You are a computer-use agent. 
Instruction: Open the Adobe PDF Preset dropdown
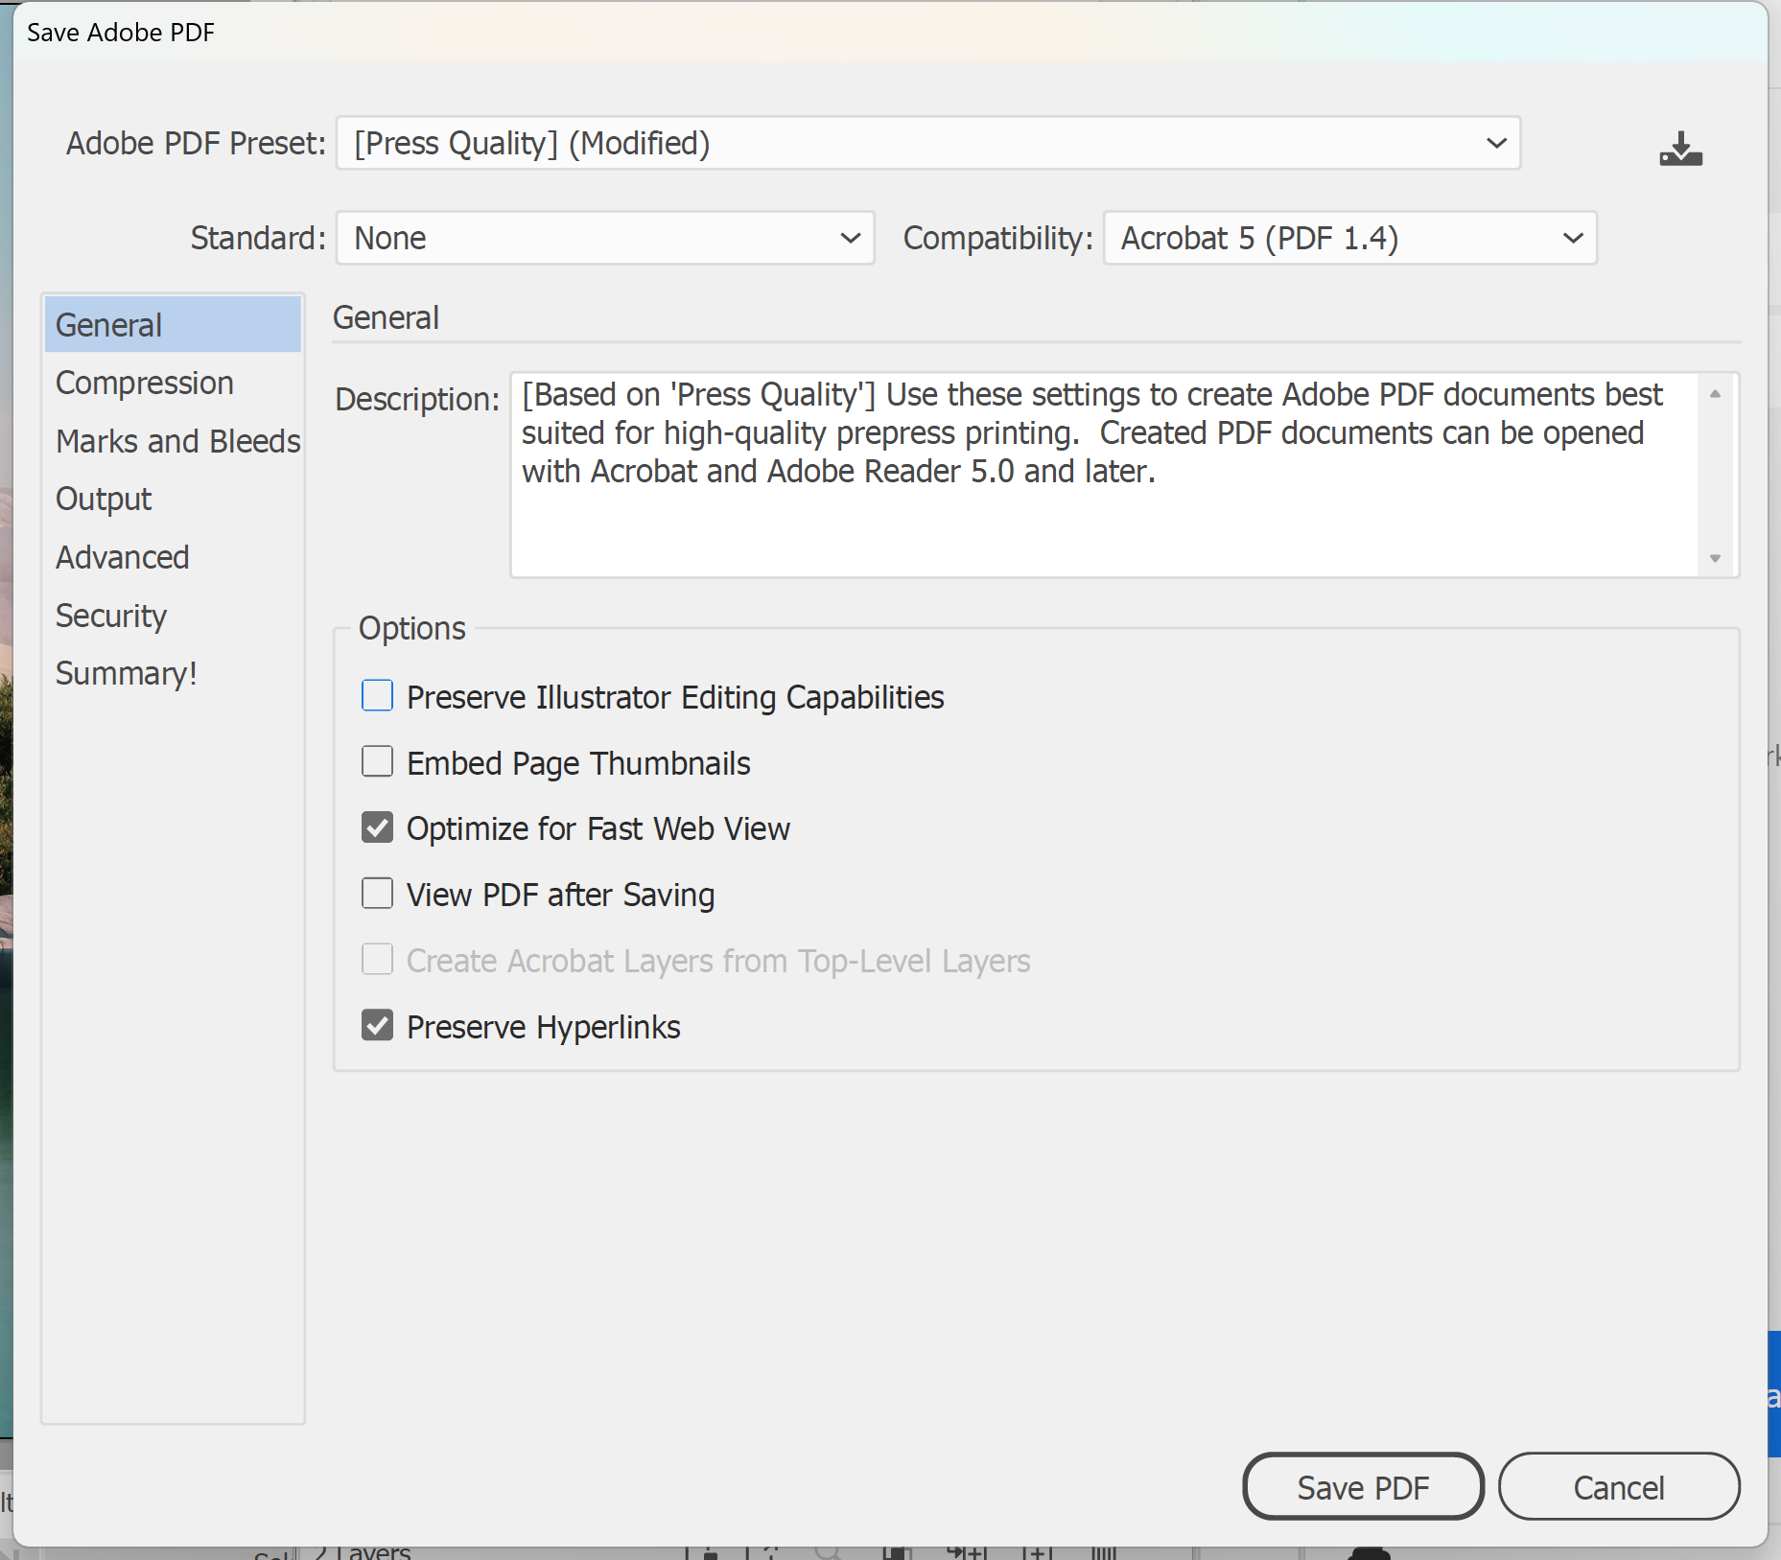tap(928, 143)
